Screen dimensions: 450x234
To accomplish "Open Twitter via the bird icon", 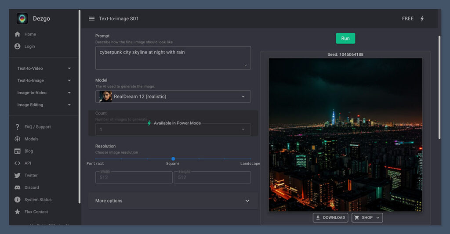I will [18, 176].
